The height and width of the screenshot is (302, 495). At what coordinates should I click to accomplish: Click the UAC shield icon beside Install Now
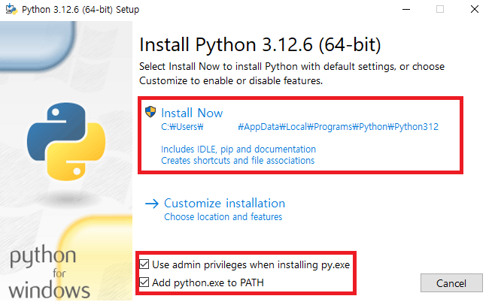(150, 112)
